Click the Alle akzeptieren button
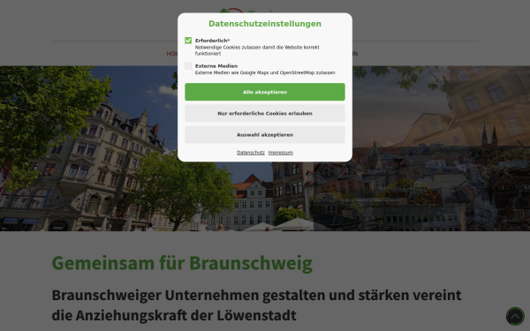Image resolution: width=530 pixels, height=331 pixels. 265,92
